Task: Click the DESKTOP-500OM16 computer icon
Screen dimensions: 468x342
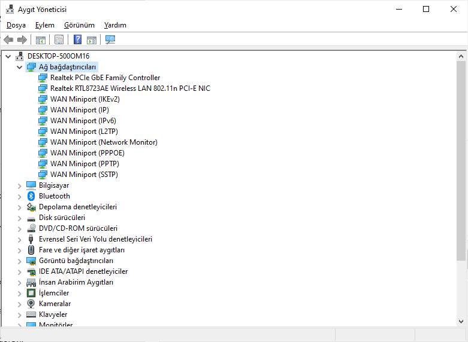Action: (20, 56)
